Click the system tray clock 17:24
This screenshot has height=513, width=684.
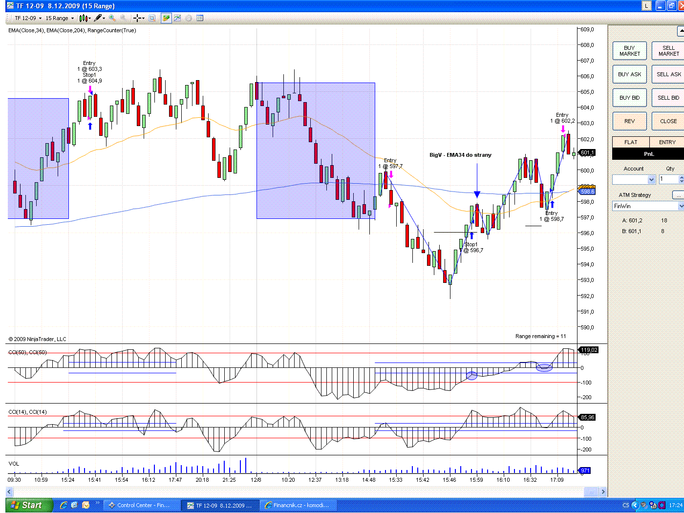point(676,505)
